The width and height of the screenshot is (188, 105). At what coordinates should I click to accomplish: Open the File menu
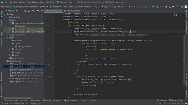6,2
